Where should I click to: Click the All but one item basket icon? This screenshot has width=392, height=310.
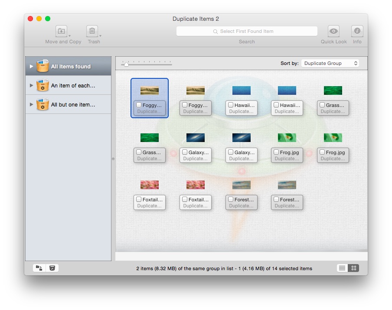point(42,104)
